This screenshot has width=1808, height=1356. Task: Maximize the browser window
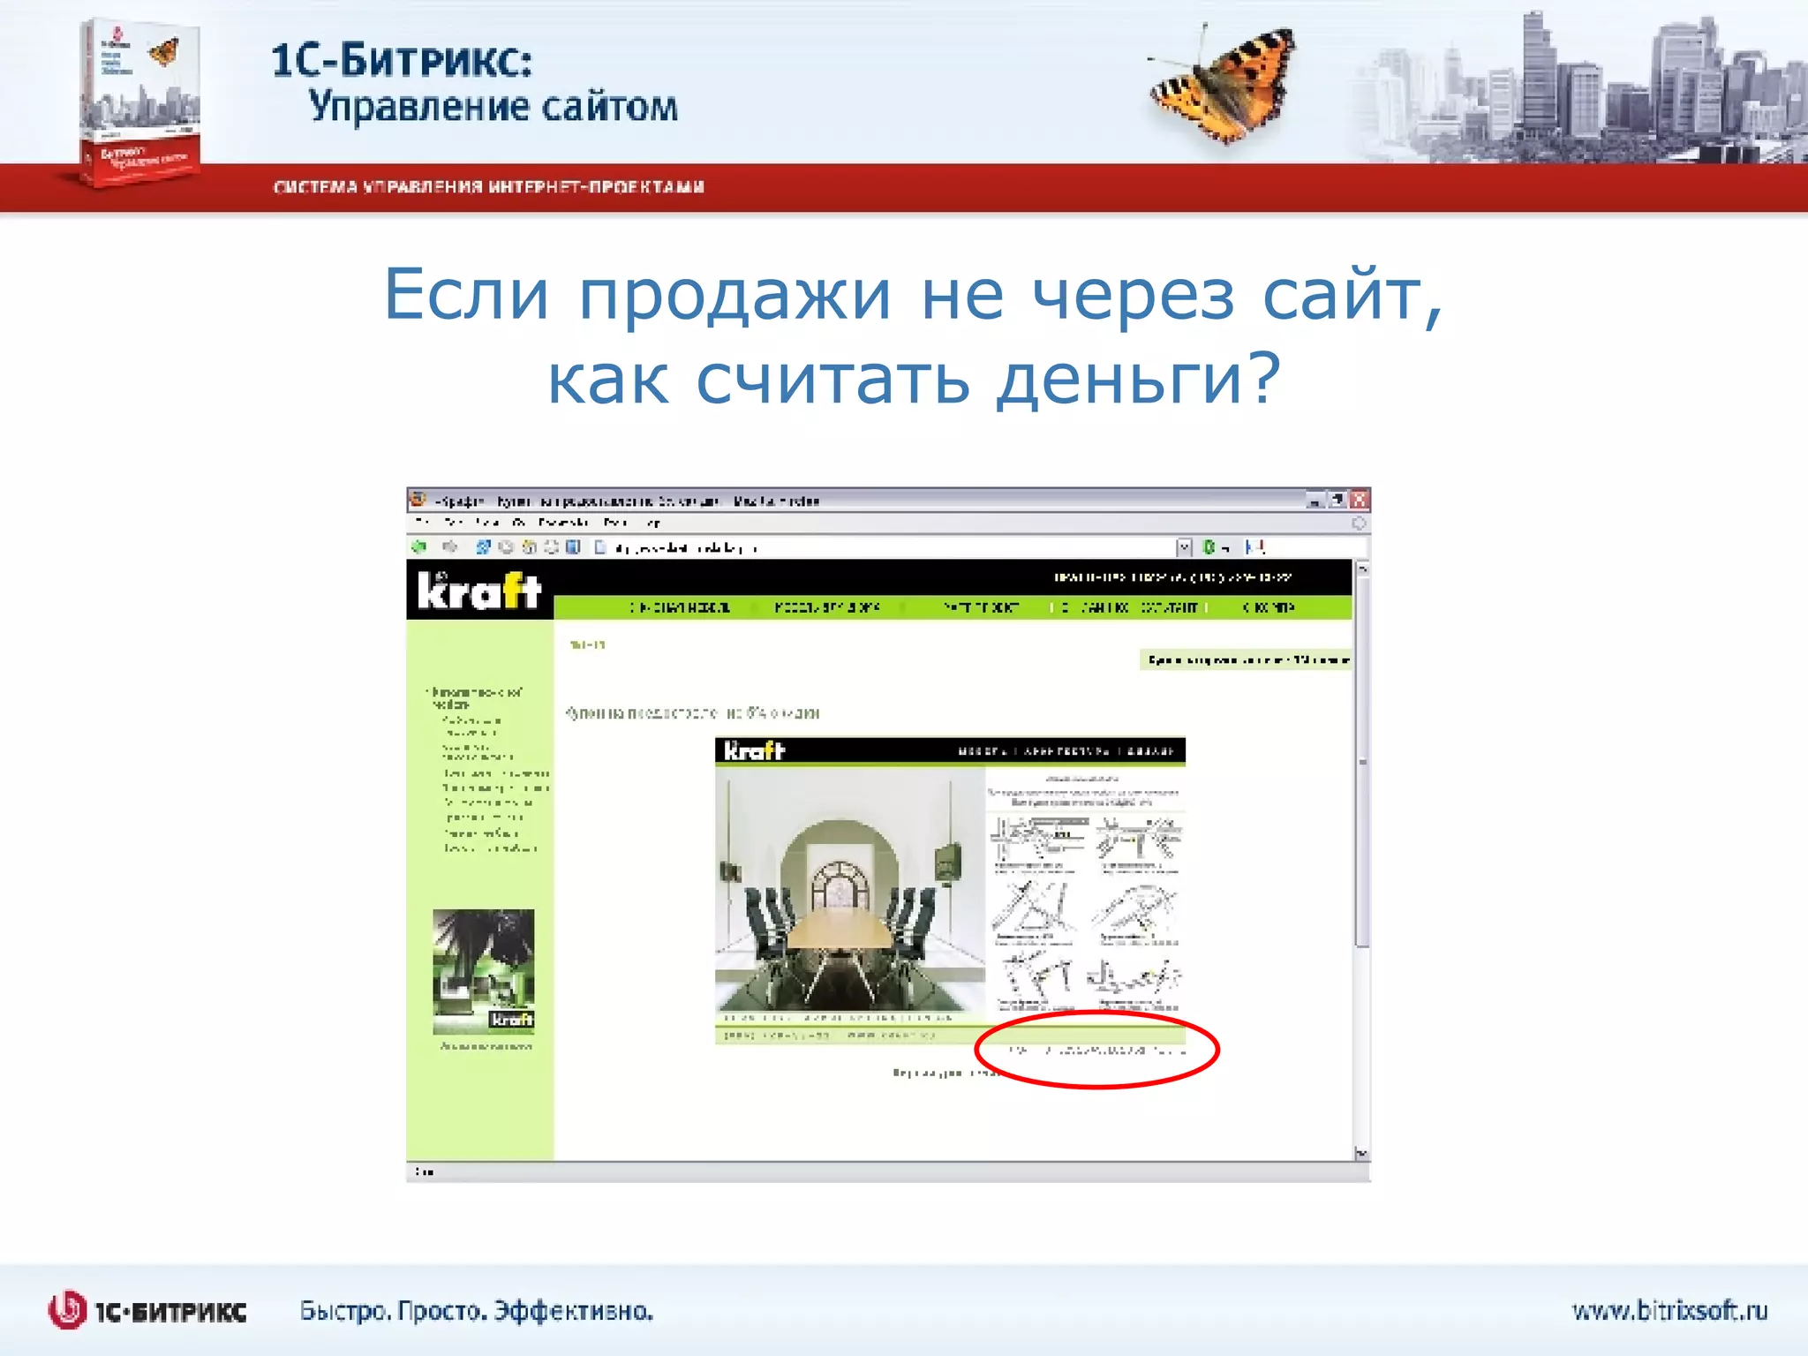[1338, 500]
